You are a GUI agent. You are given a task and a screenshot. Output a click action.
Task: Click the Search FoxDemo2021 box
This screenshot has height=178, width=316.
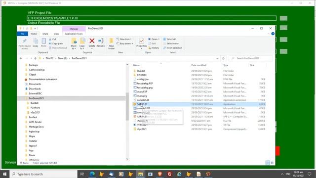tap(251, 58)
